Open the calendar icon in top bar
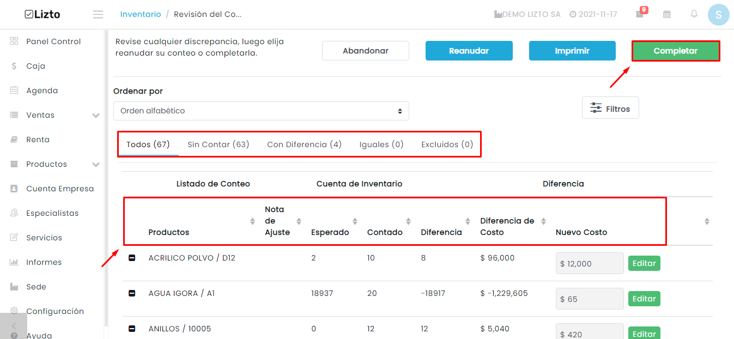 pyautogui.click(x=667, y=14)
